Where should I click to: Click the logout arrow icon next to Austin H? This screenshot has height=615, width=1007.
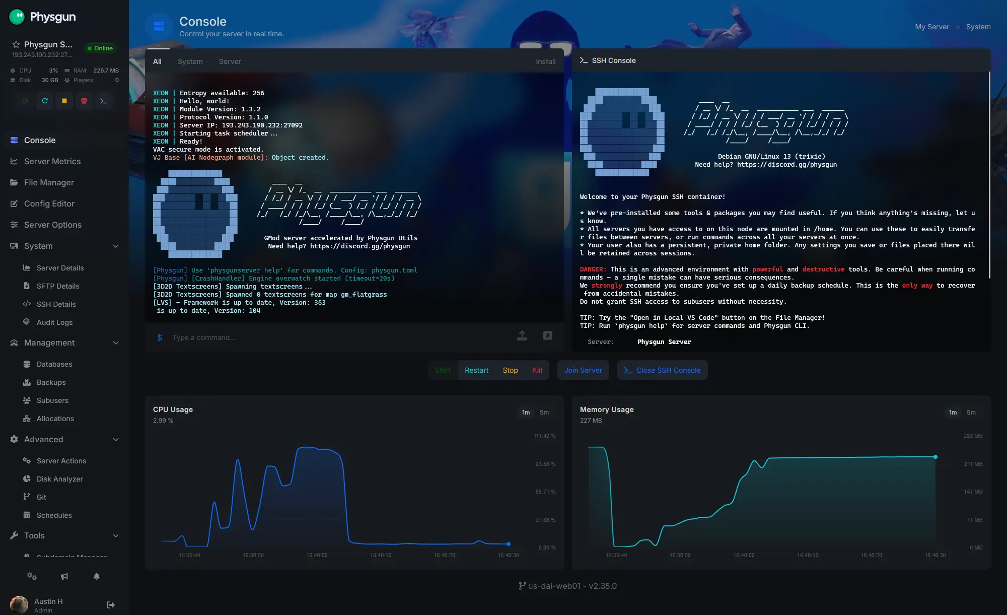(x=111, y=605)
